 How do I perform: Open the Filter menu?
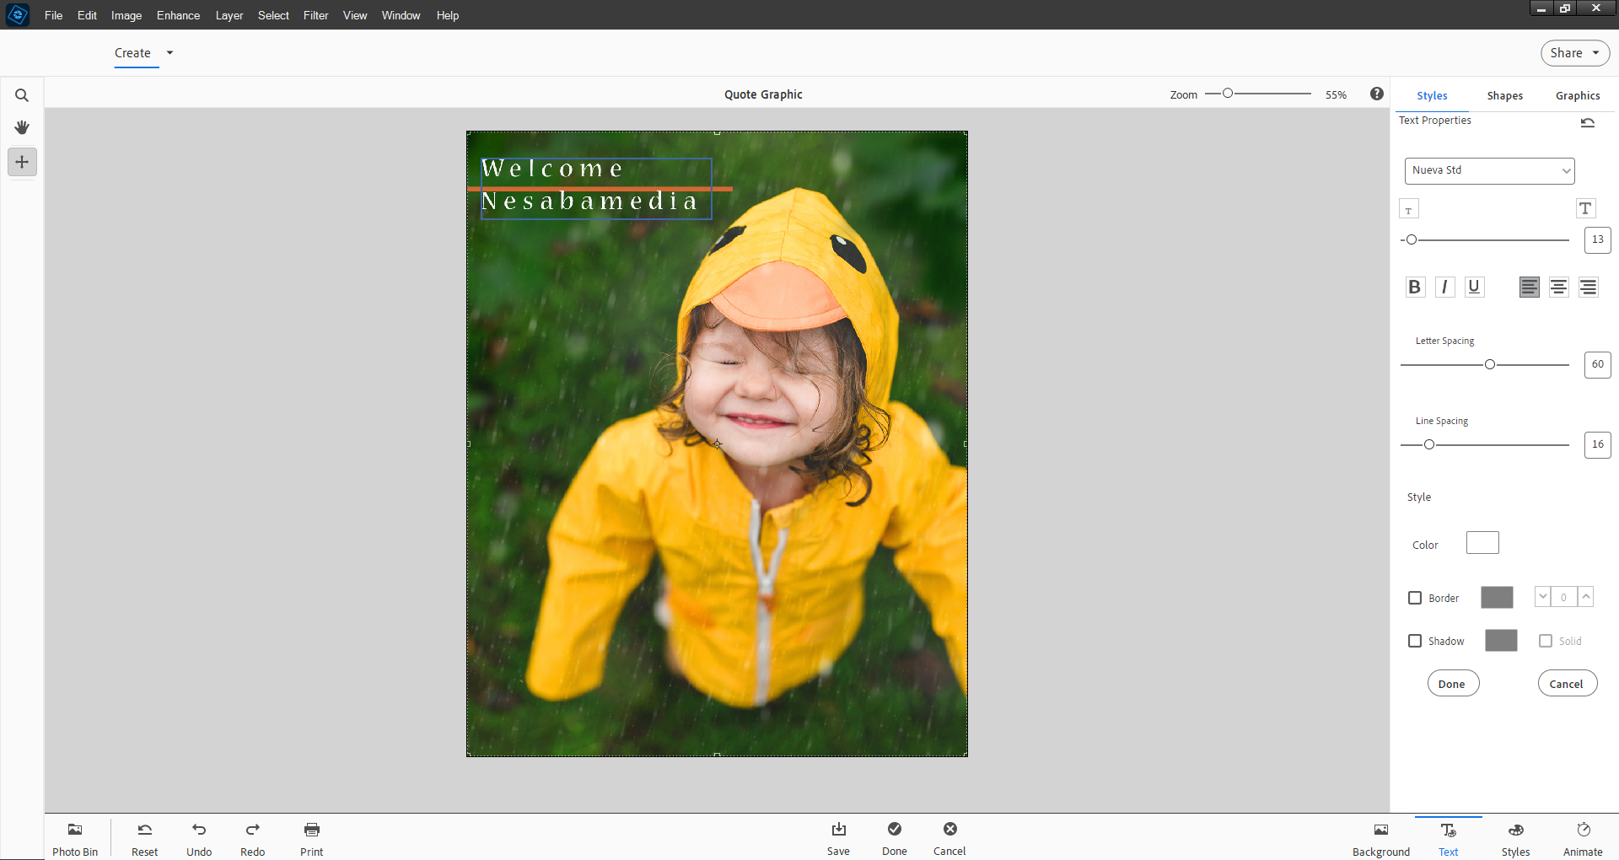click(316, 15)
